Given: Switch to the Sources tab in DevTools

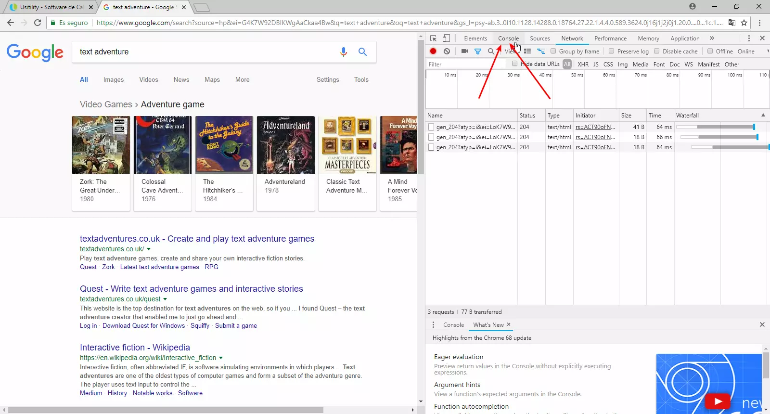Looking at the screenshot, I should [539, 39].
